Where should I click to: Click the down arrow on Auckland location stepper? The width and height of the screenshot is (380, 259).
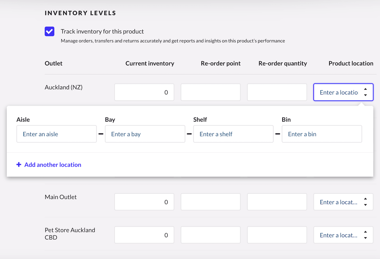click(x=366, y=96)
